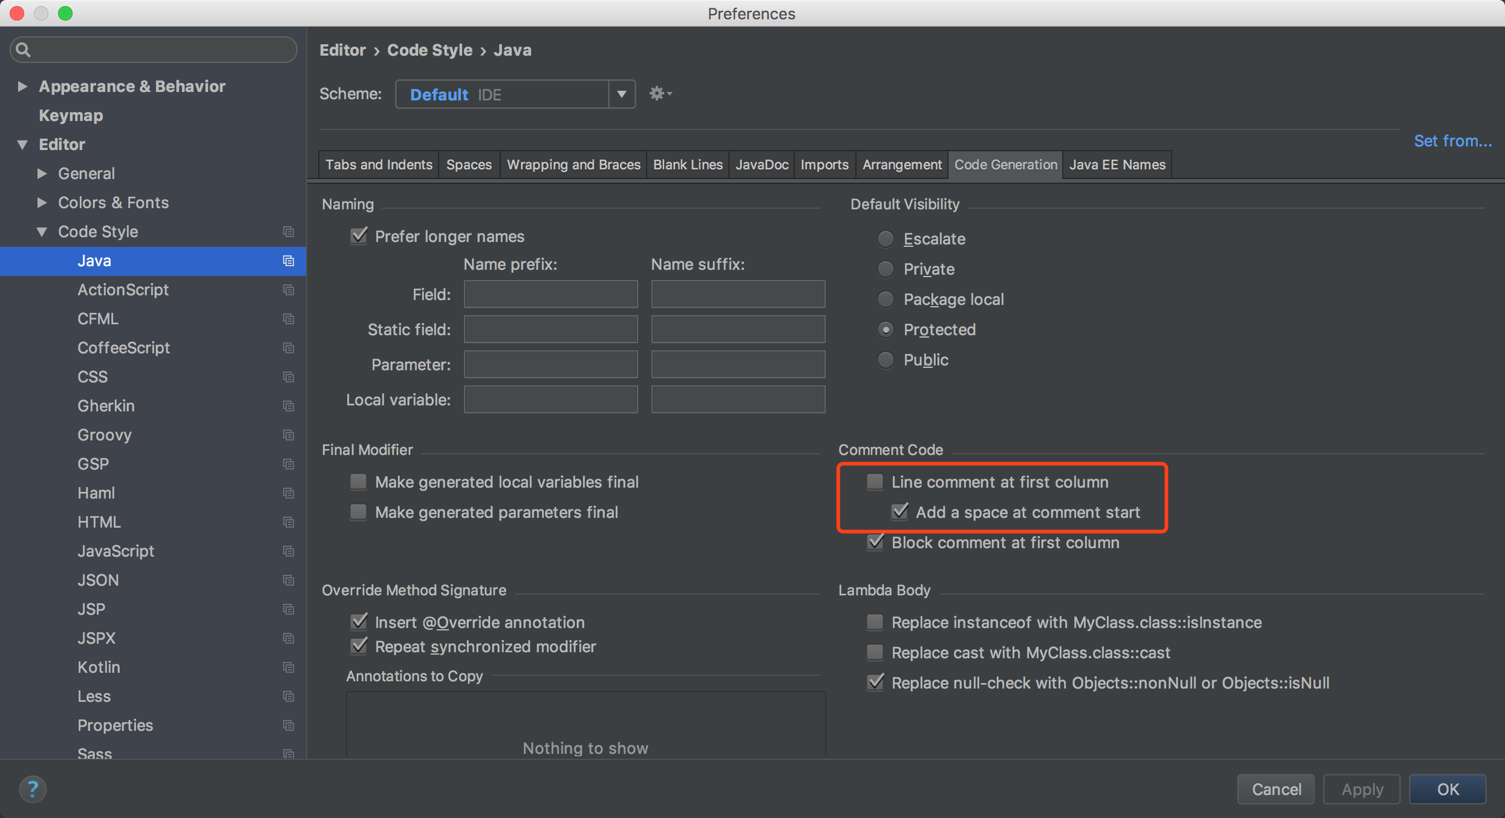Open the Scheme dropdown arrow
Viewport: 1505px width, 818px height.
pyautogui.click(x=621, y=94)
